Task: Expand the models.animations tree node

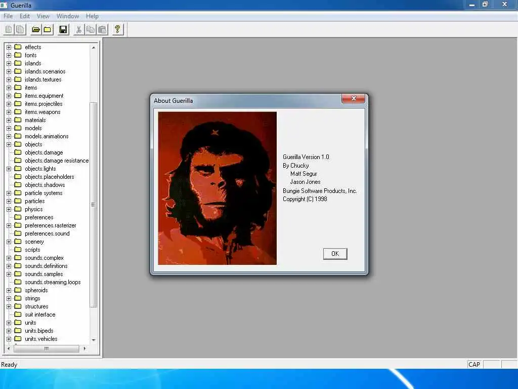Action: pos(9,136)
